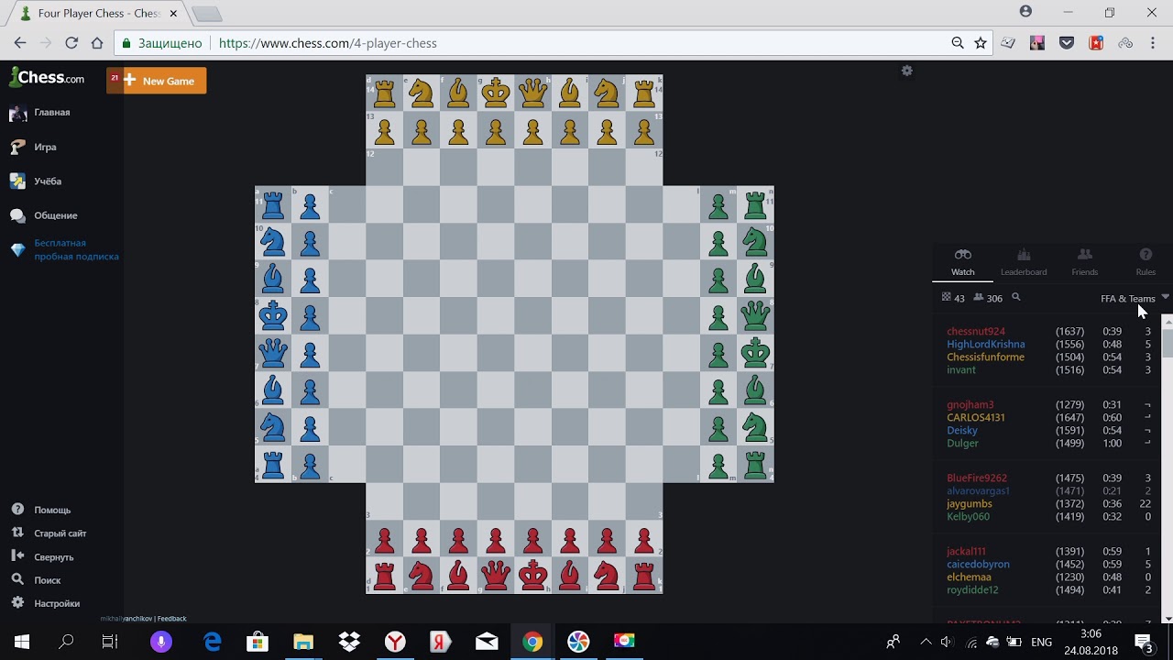
Task: Open the Главная sidebar item
Action: pyautogui.click(x=51, y=113)
